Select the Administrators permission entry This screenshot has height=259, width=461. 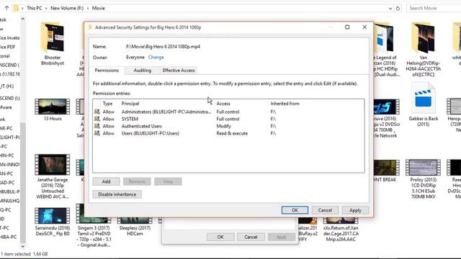click(x=228, y=112)
